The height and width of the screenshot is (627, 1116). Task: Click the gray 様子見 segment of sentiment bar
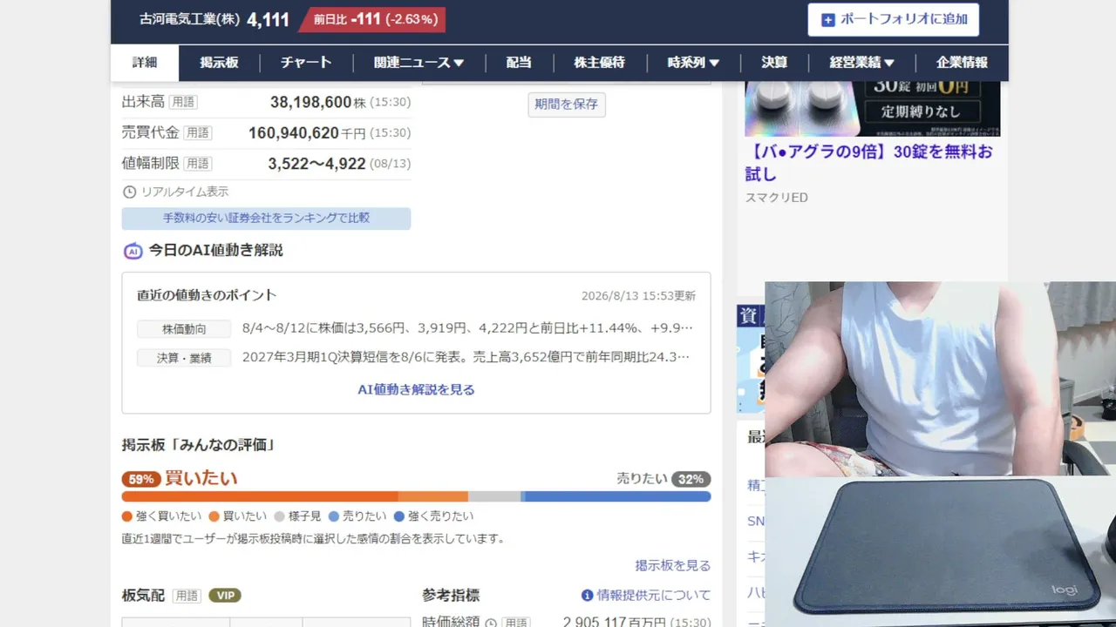pos(494,496)
